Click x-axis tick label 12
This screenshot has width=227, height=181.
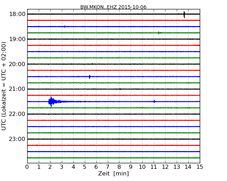click(x=165, y=167)
